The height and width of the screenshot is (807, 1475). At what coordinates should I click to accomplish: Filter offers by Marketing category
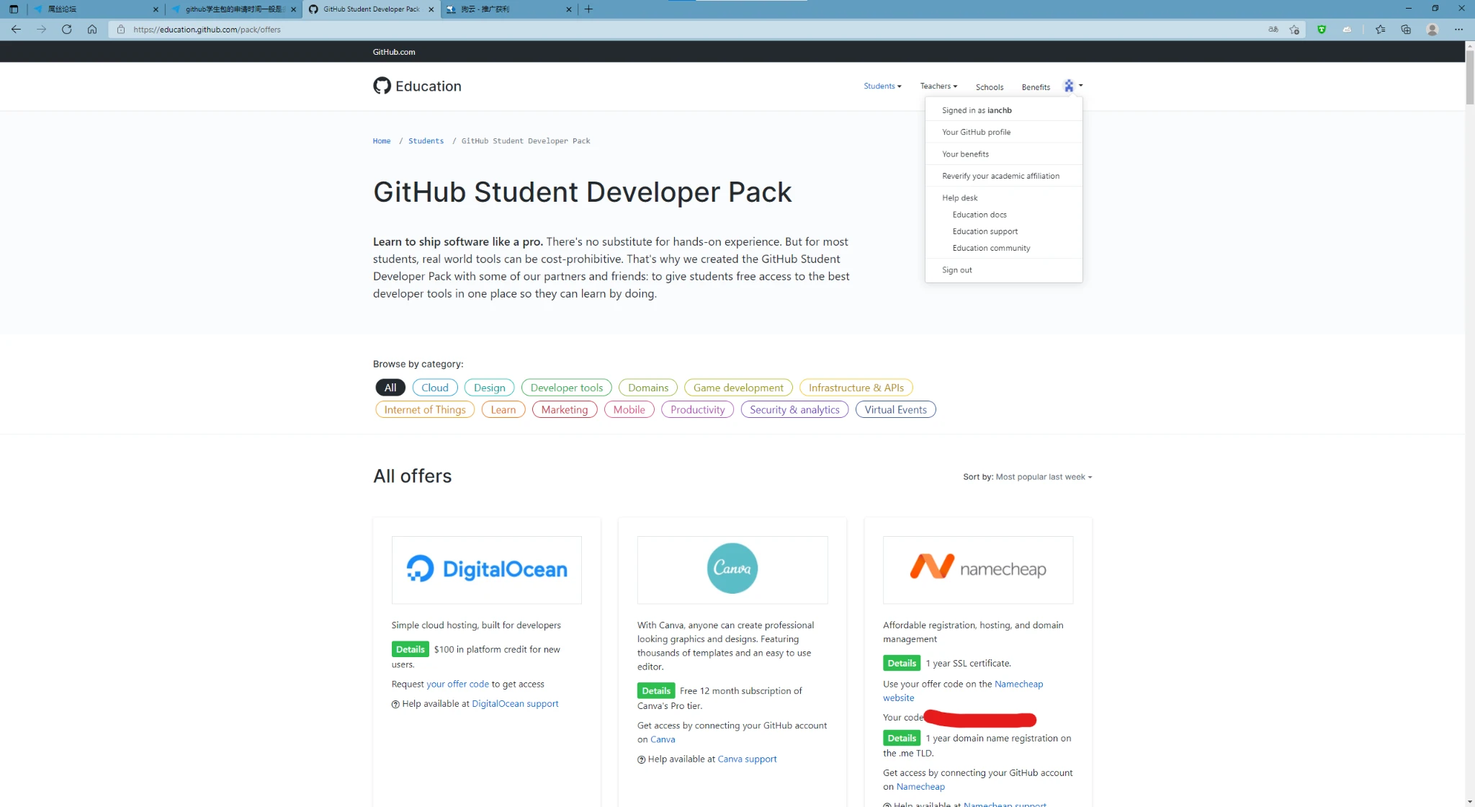pyautogui.click(x=565, y=410)
